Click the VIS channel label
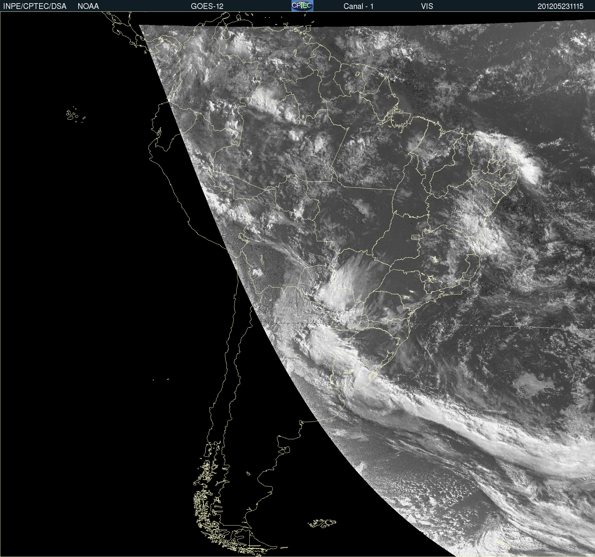The height and width of the screenshot is (557, 595). (427, 6)
